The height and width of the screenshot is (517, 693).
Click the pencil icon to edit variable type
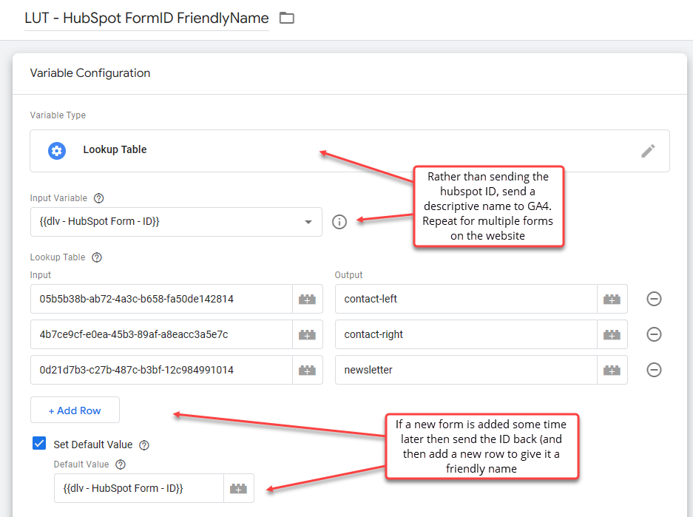coord(648,151)
